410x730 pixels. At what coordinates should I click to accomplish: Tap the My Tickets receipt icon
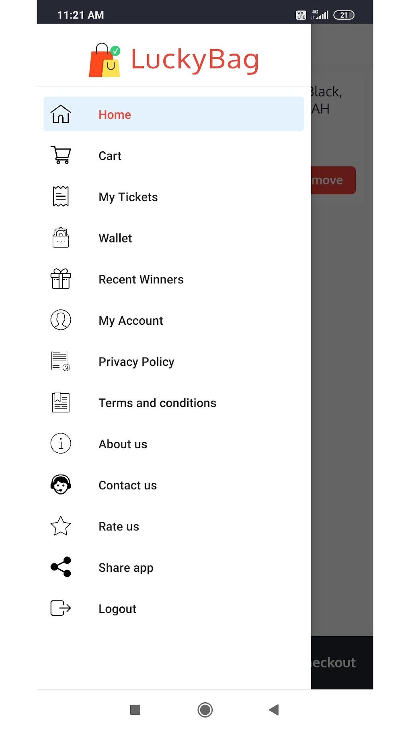[x=61, y=196]
